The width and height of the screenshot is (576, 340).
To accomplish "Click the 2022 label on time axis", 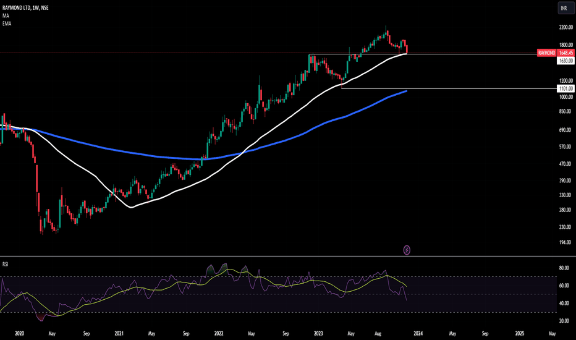I will point(219,334).
